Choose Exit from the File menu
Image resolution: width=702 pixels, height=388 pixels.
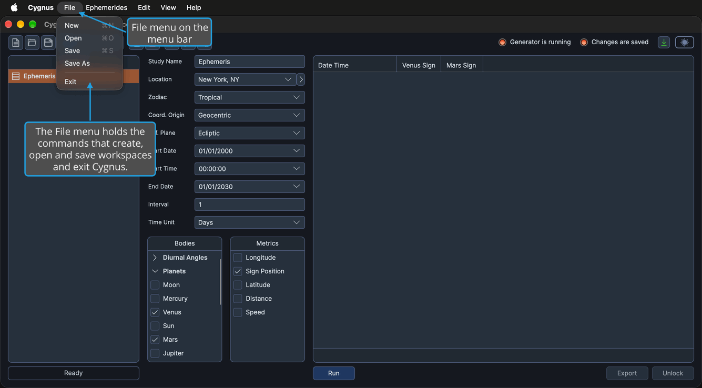tap(89, 81)
